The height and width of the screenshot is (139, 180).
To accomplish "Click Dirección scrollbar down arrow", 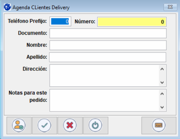I will click(x=162, y=83).
